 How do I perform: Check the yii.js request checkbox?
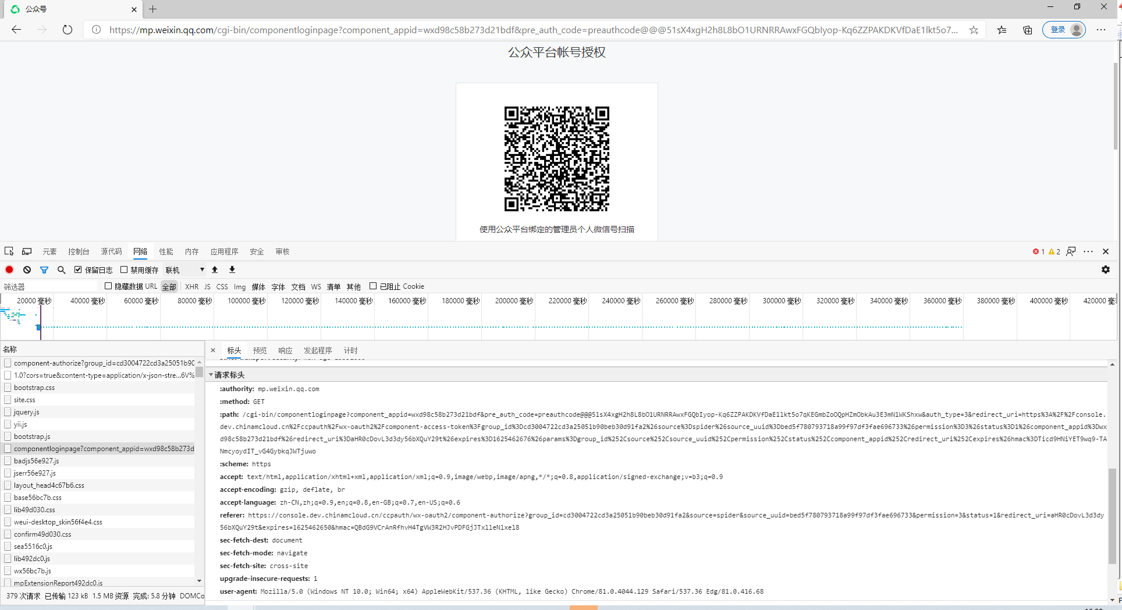coord(8,424)
